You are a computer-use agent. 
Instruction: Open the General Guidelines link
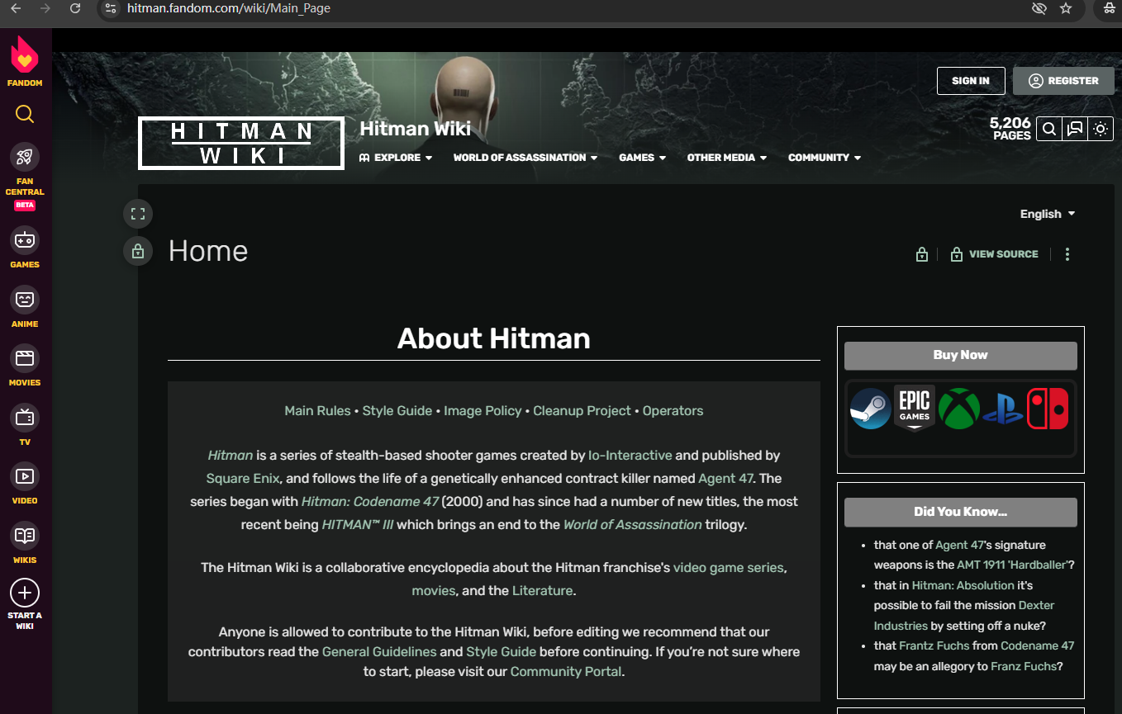tap(379, 651)
